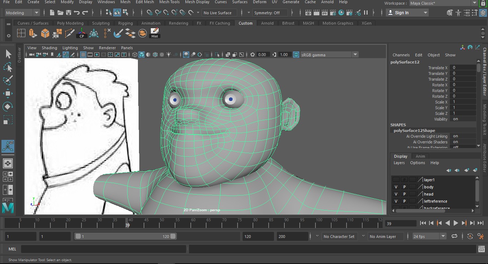This screenshot has width=488, height=264.
Task: Click the polygon cube shelf icon
Action: coord(45,34)
